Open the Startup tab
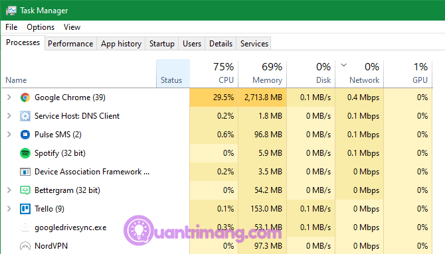Viewport: 445px width, 254px height. click(x=162, y=44)
